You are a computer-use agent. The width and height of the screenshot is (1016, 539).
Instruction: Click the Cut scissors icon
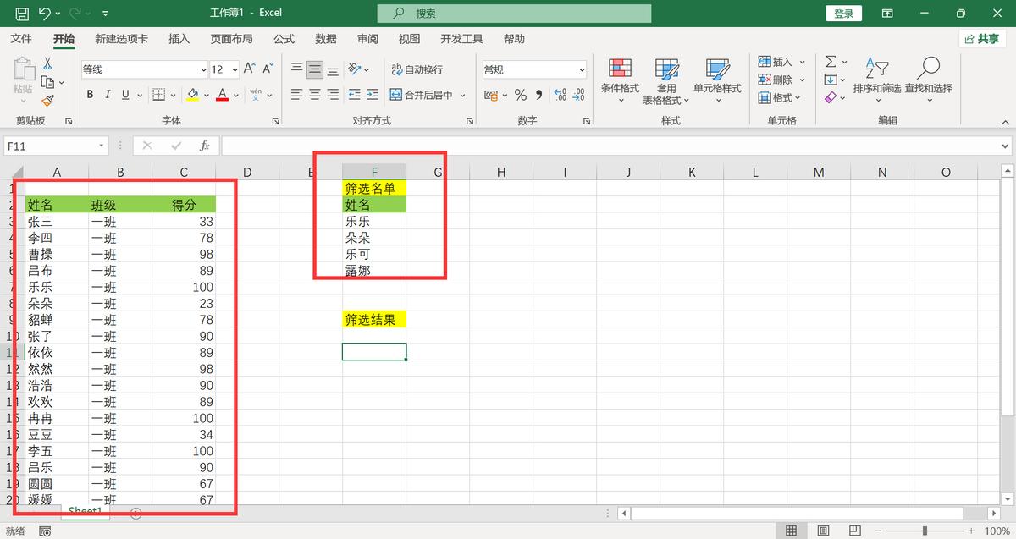(47, 63)
